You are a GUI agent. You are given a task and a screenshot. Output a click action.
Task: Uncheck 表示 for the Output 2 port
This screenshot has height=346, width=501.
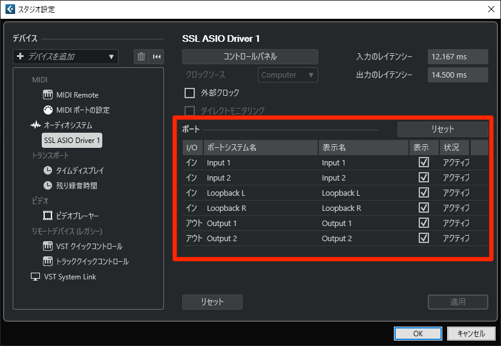(x=424, y=238)
